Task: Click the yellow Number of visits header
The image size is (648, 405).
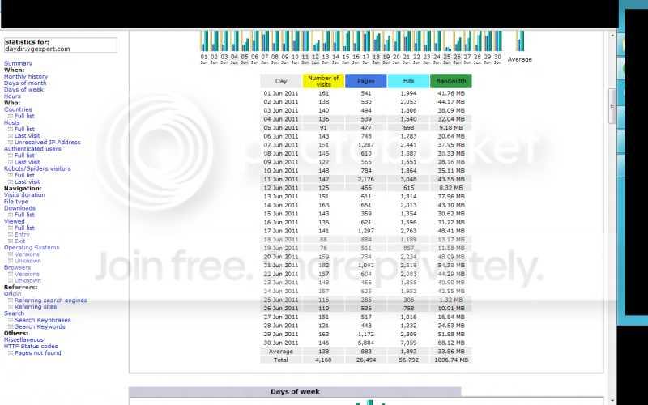Action: click(x=323, y=81)
